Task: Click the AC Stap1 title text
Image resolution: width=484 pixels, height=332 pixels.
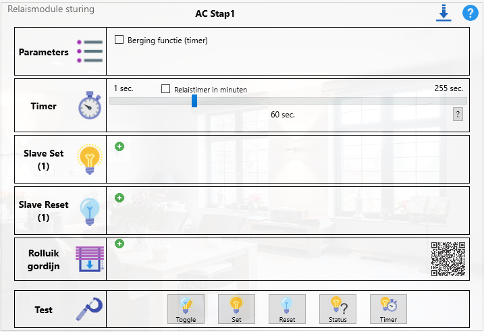Action: (215, 14)
